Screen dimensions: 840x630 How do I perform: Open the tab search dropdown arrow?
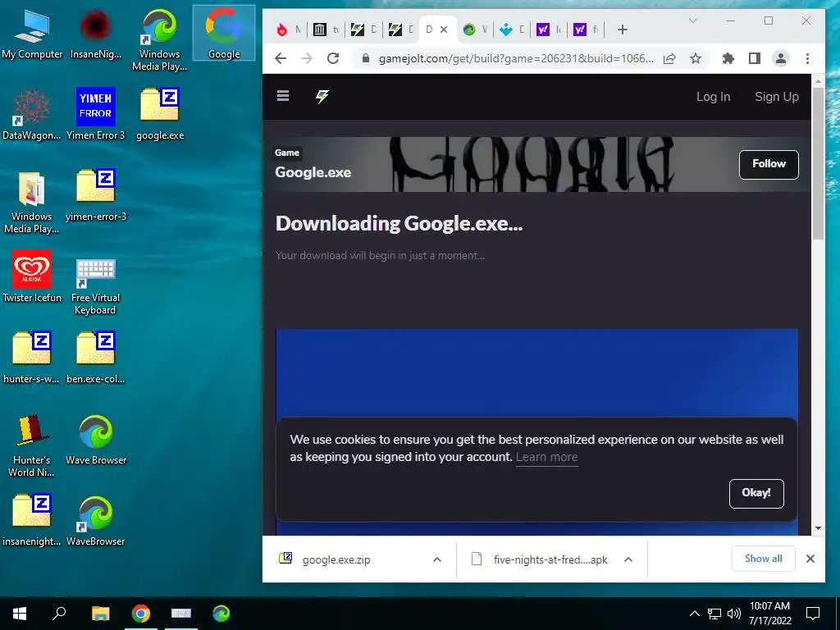pyautogui.click(x=692, y=21)
